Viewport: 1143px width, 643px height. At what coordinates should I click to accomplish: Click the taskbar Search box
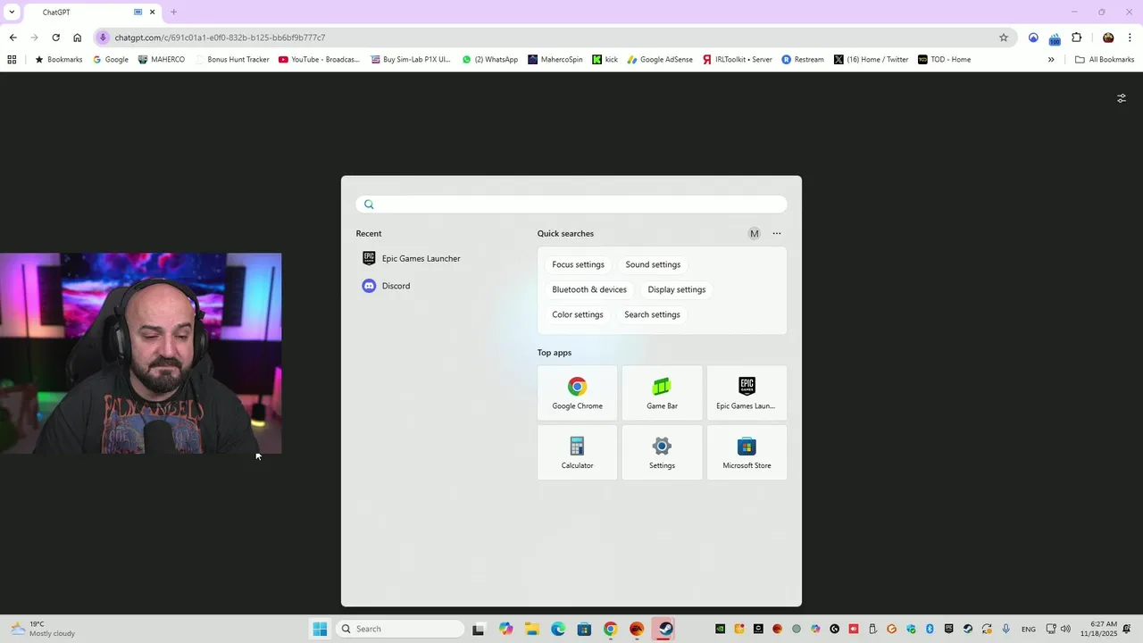(x=401, y=629)
